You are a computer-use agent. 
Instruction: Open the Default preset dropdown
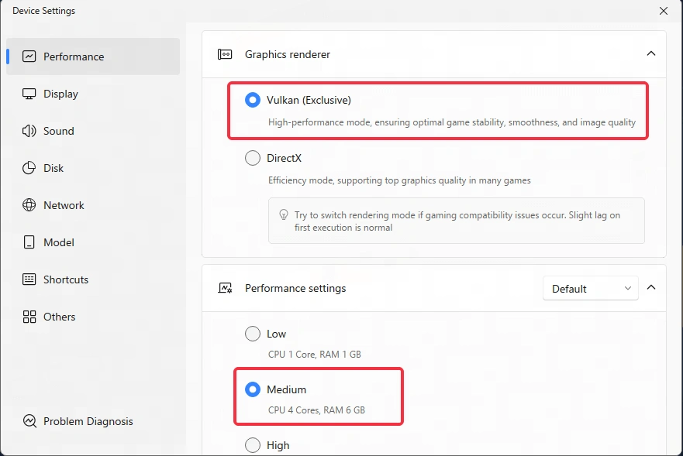pyautogui.click(x=590, y=287)
